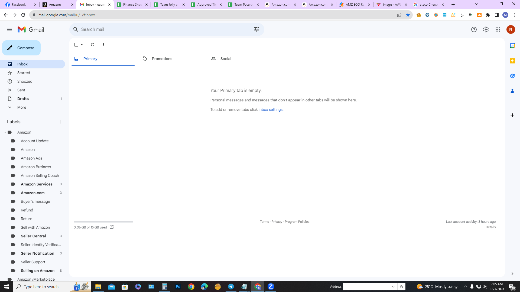
Task: Open the select dropdown arrow beside the checkbox
Action: (82, 45)
